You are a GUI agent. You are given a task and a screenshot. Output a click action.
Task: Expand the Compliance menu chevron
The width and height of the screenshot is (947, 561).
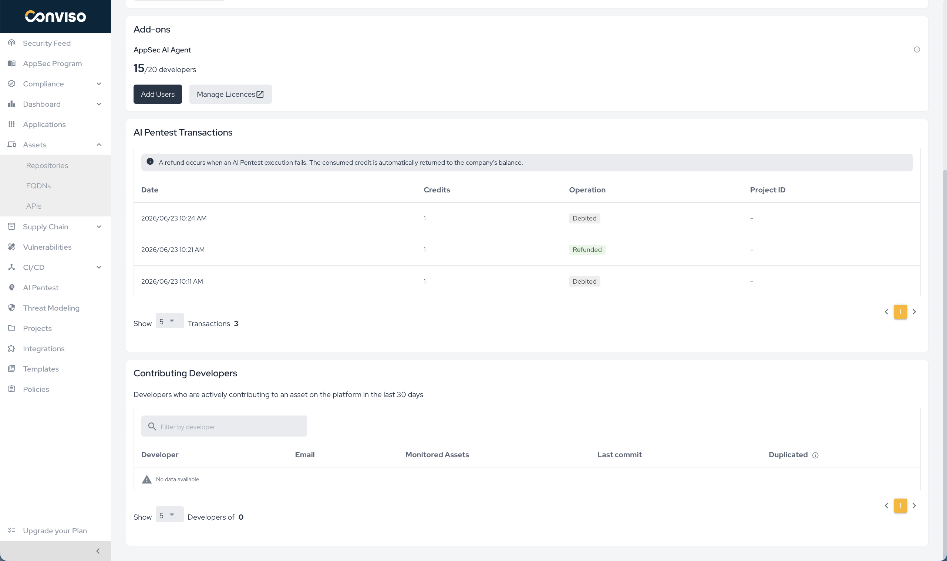[99, 84]
